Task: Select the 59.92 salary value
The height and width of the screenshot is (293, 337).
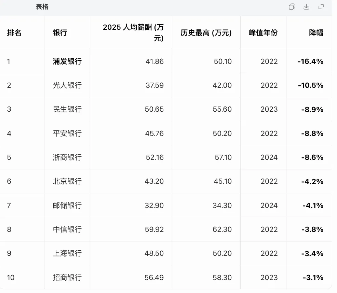Action: (154, 229)
